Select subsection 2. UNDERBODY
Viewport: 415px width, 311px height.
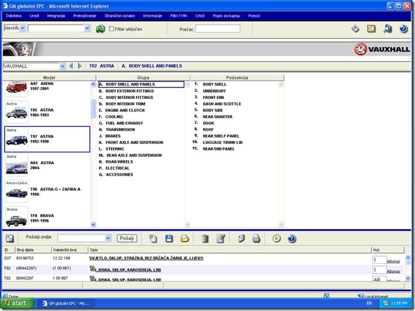pyautogui.click(x=210, y=91)
